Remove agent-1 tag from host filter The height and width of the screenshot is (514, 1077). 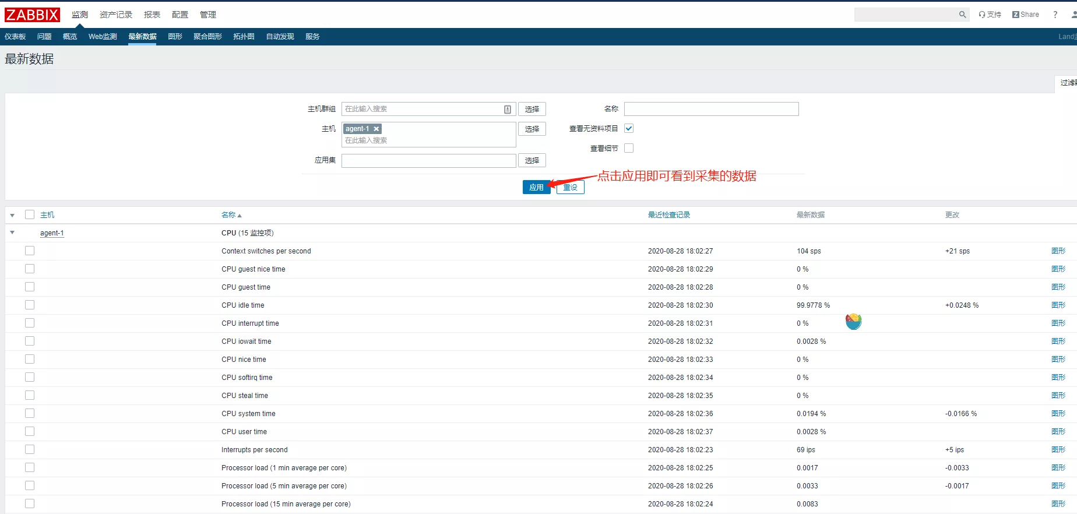coord(376,129)
